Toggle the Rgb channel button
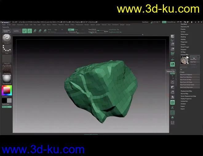 tap(56, 30)
